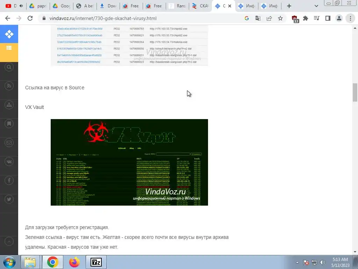Close the active vindavoz tab
The image size is (358, 269).
tap(230, 6)
